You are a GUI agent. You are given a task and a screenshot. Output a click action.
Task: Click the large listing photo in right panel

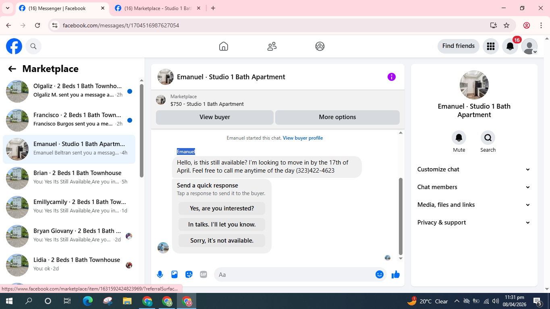[x=474, y=85]
